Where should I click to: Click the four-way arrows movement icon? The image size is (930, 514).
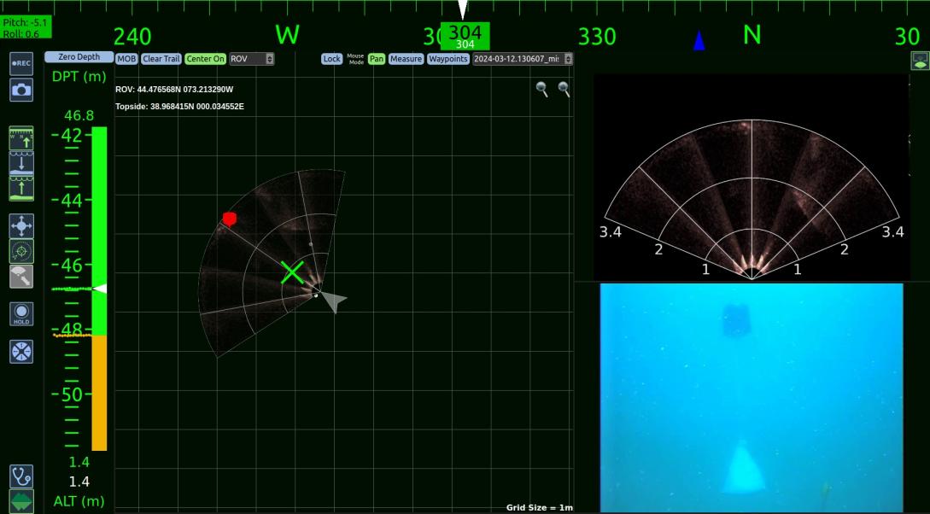click(x=21, y=226)
